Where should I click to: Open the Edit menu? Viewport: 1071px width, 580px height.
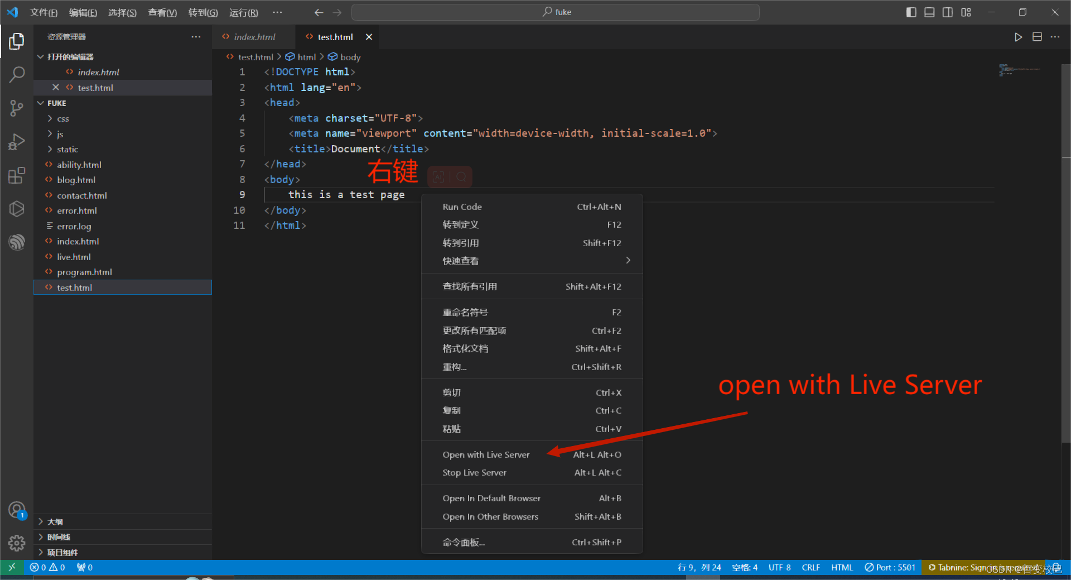(x=83, y=12)
